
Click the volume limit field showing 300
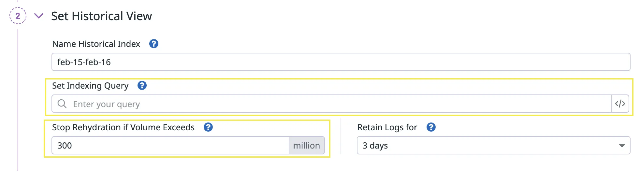tap(170, 145)
